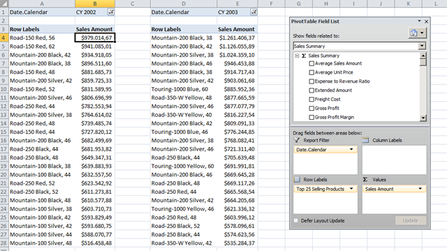
Task: Check the Expense to Revenue Ratio field
Action: point(312,82)
